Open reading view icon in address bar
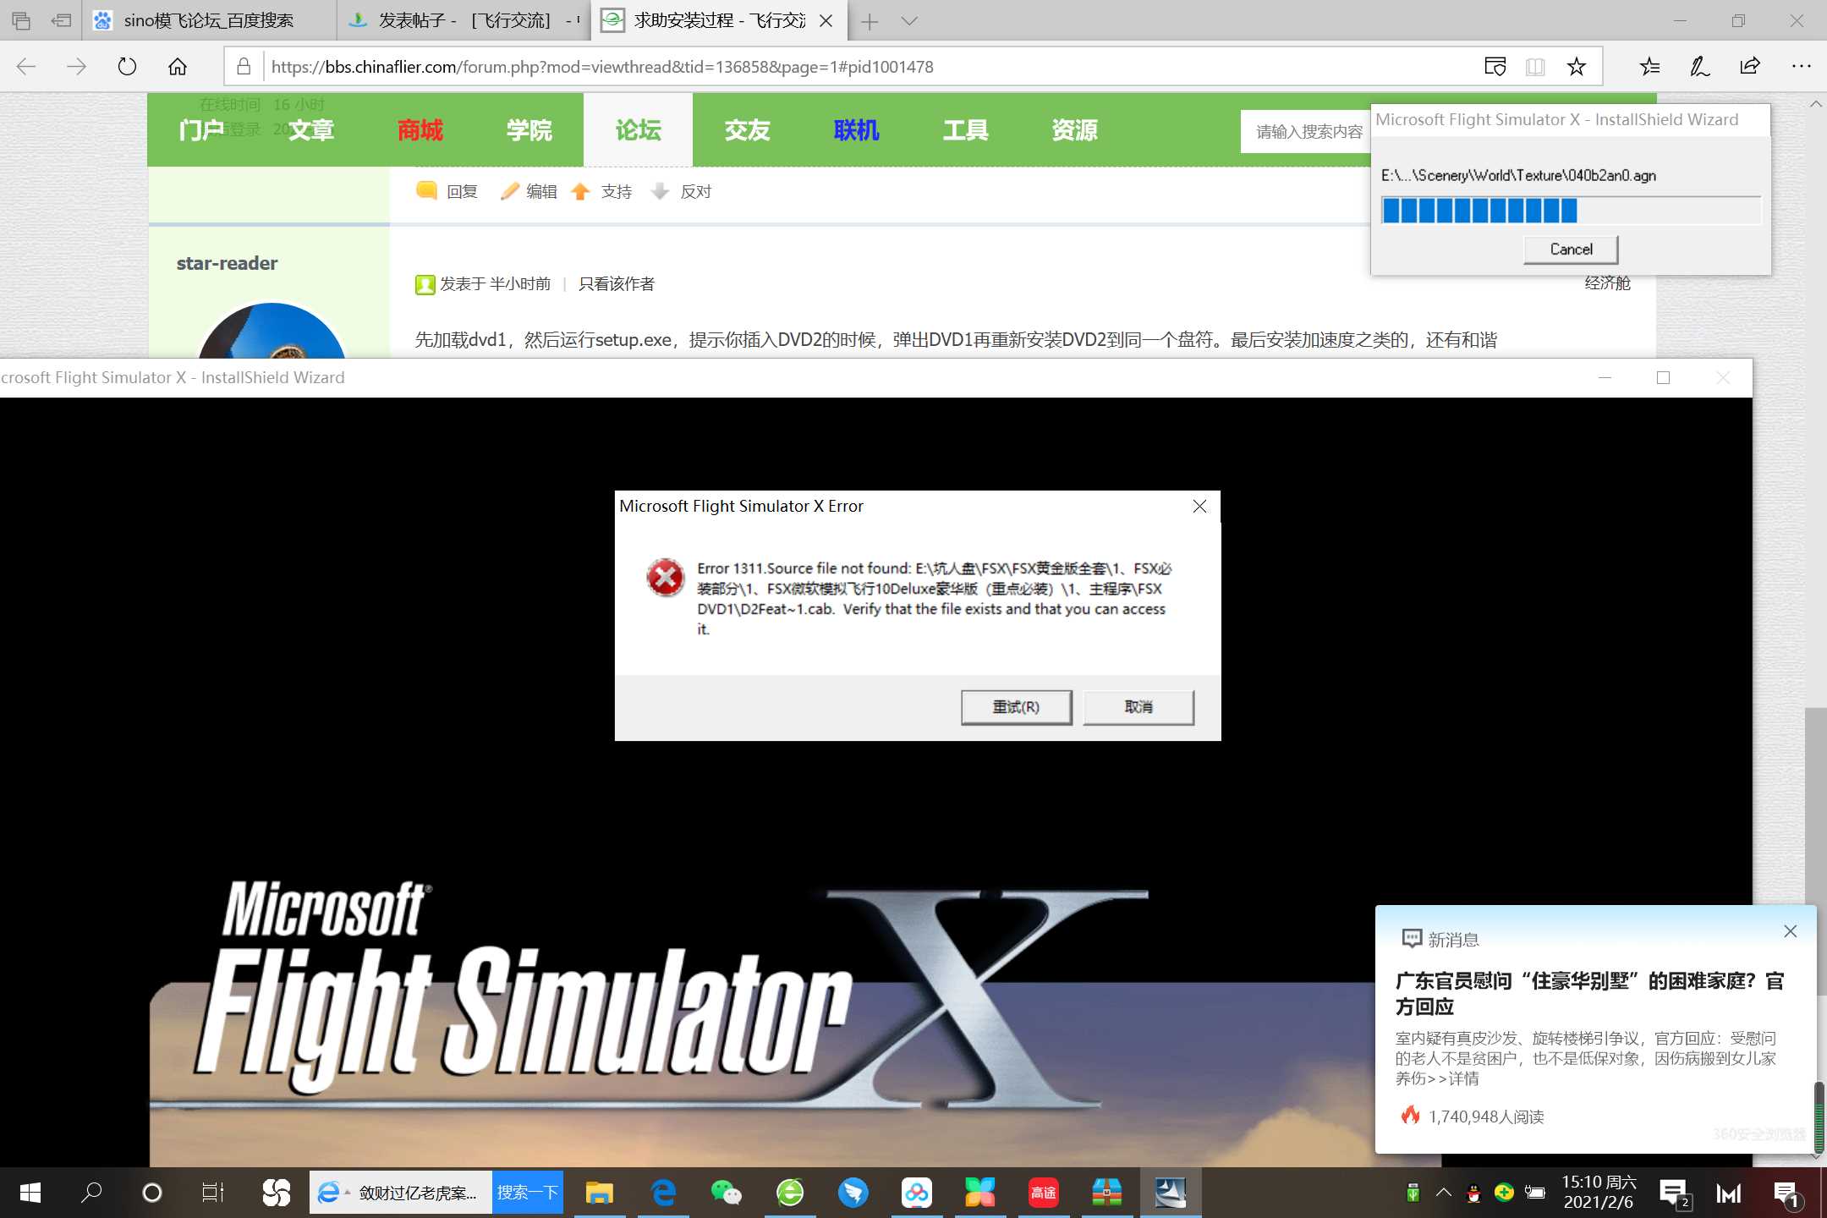Screen dimensions: 1827x1218 pos(1535,67)
